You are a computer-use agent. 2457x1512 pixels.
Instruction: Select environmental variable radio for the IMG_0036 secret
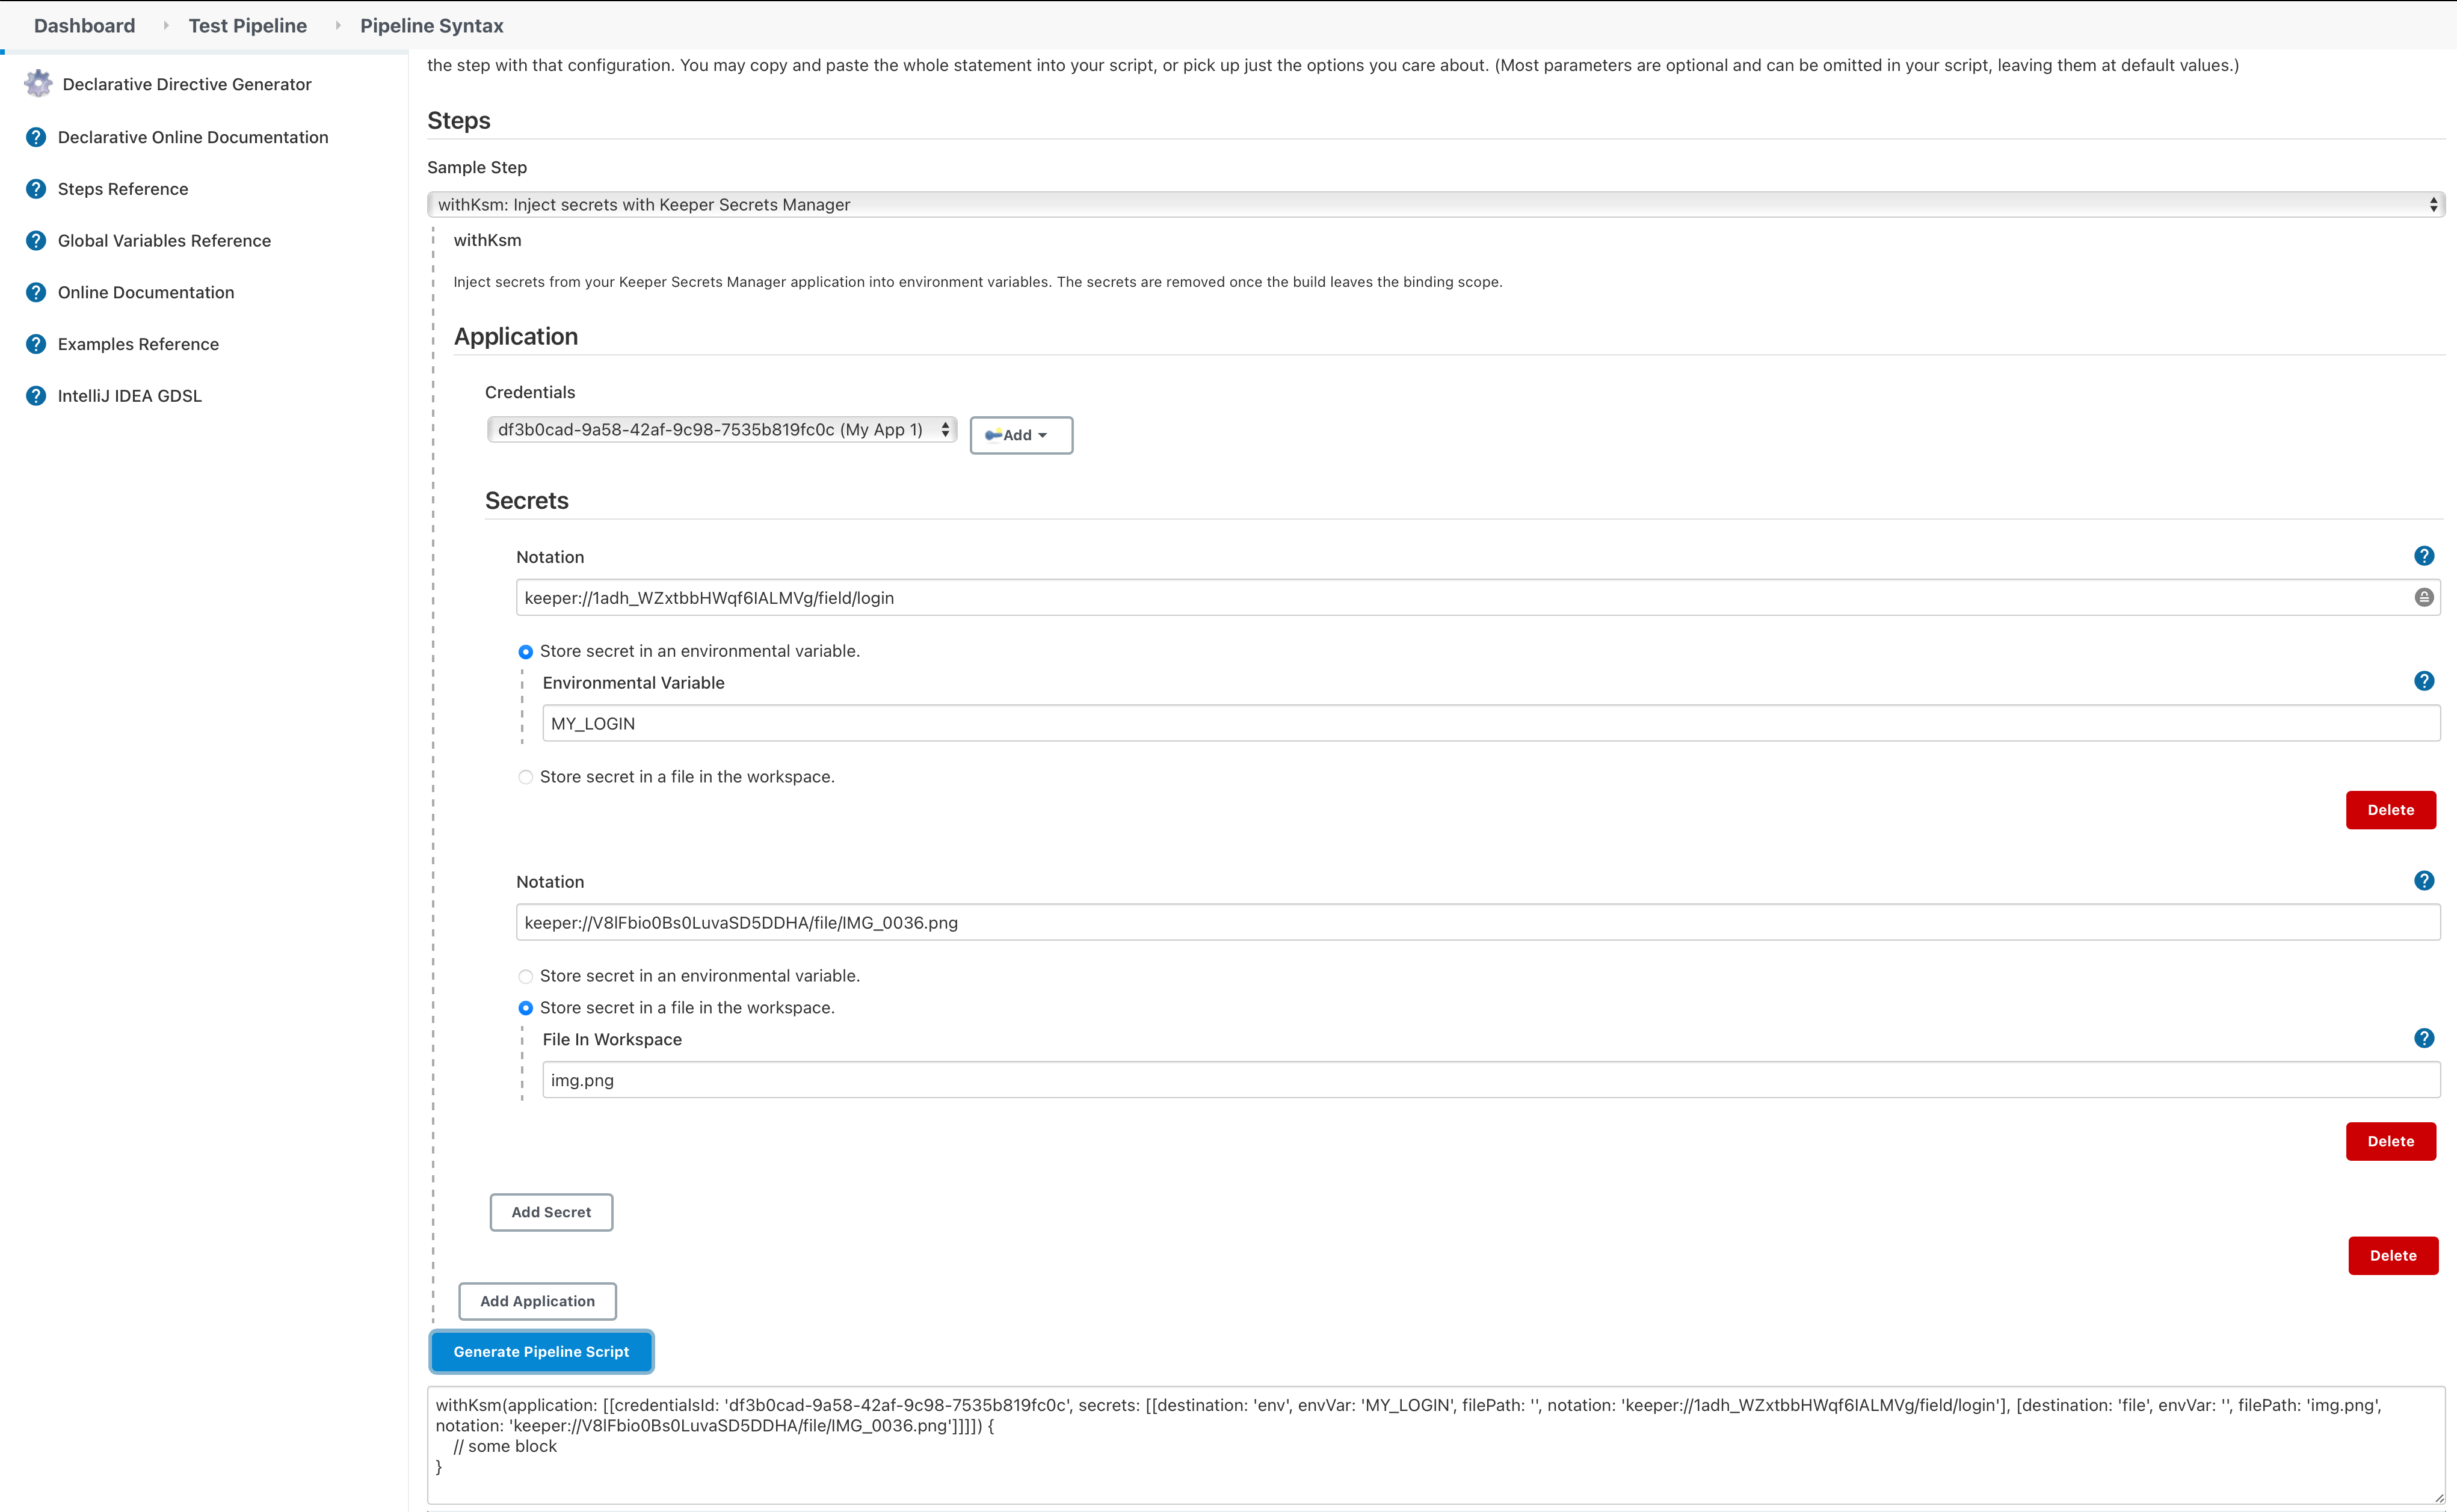(x=526, y=976)
